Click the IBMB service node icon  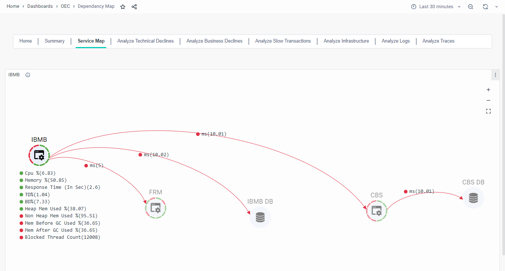(39, 155)
